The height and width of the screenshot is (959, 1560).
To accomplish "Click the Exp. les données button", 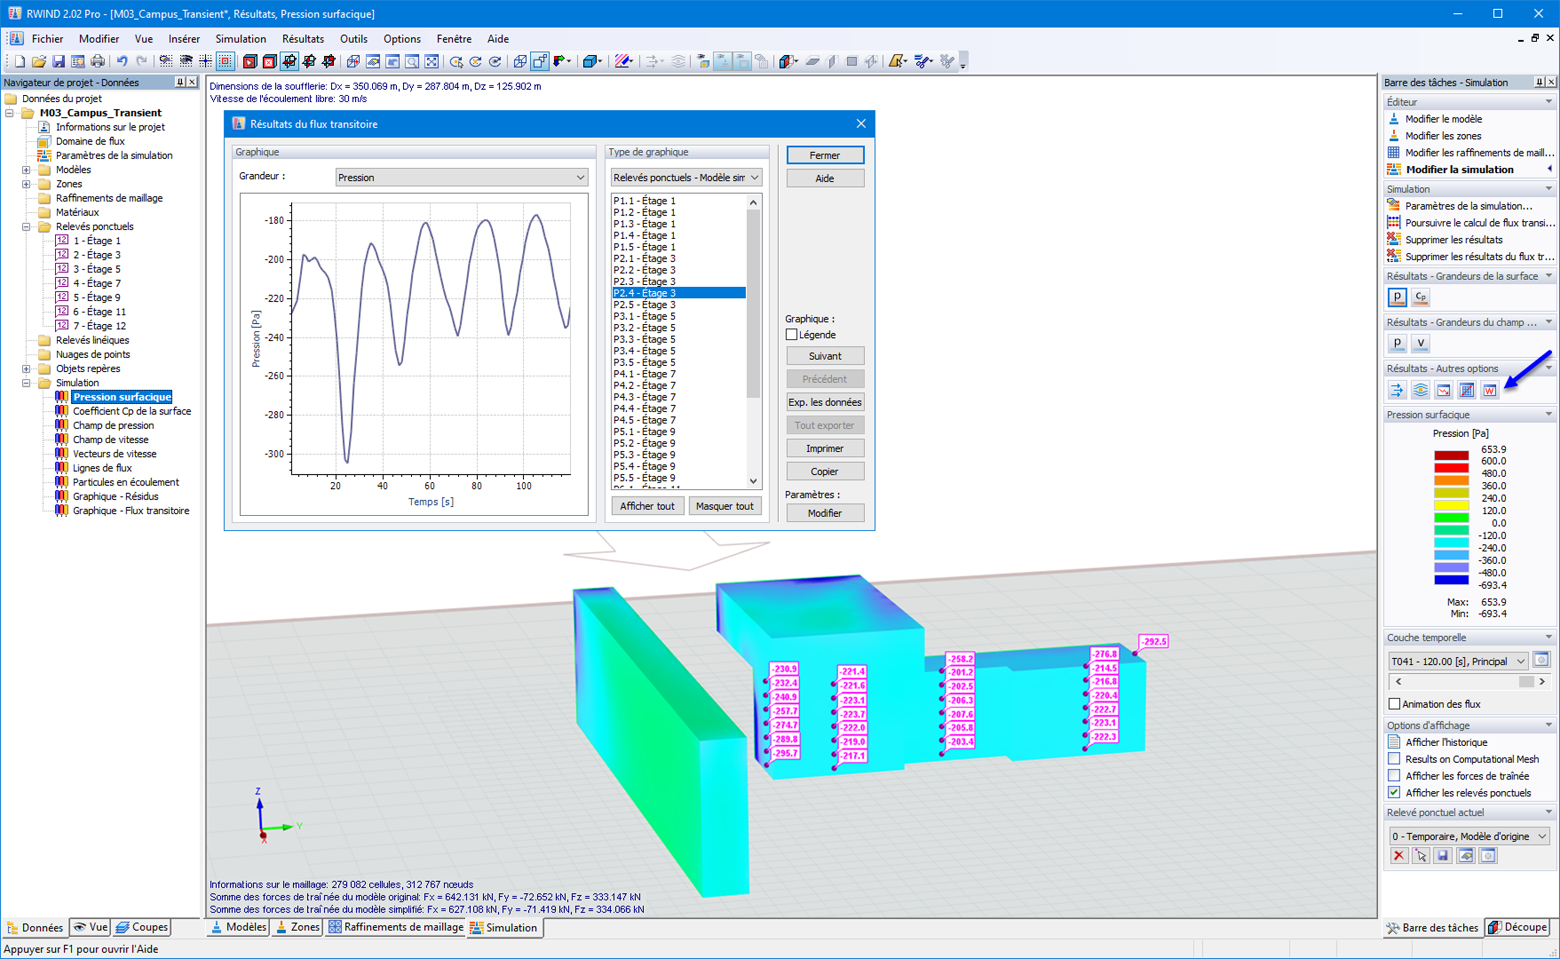I will click(825, 402).
